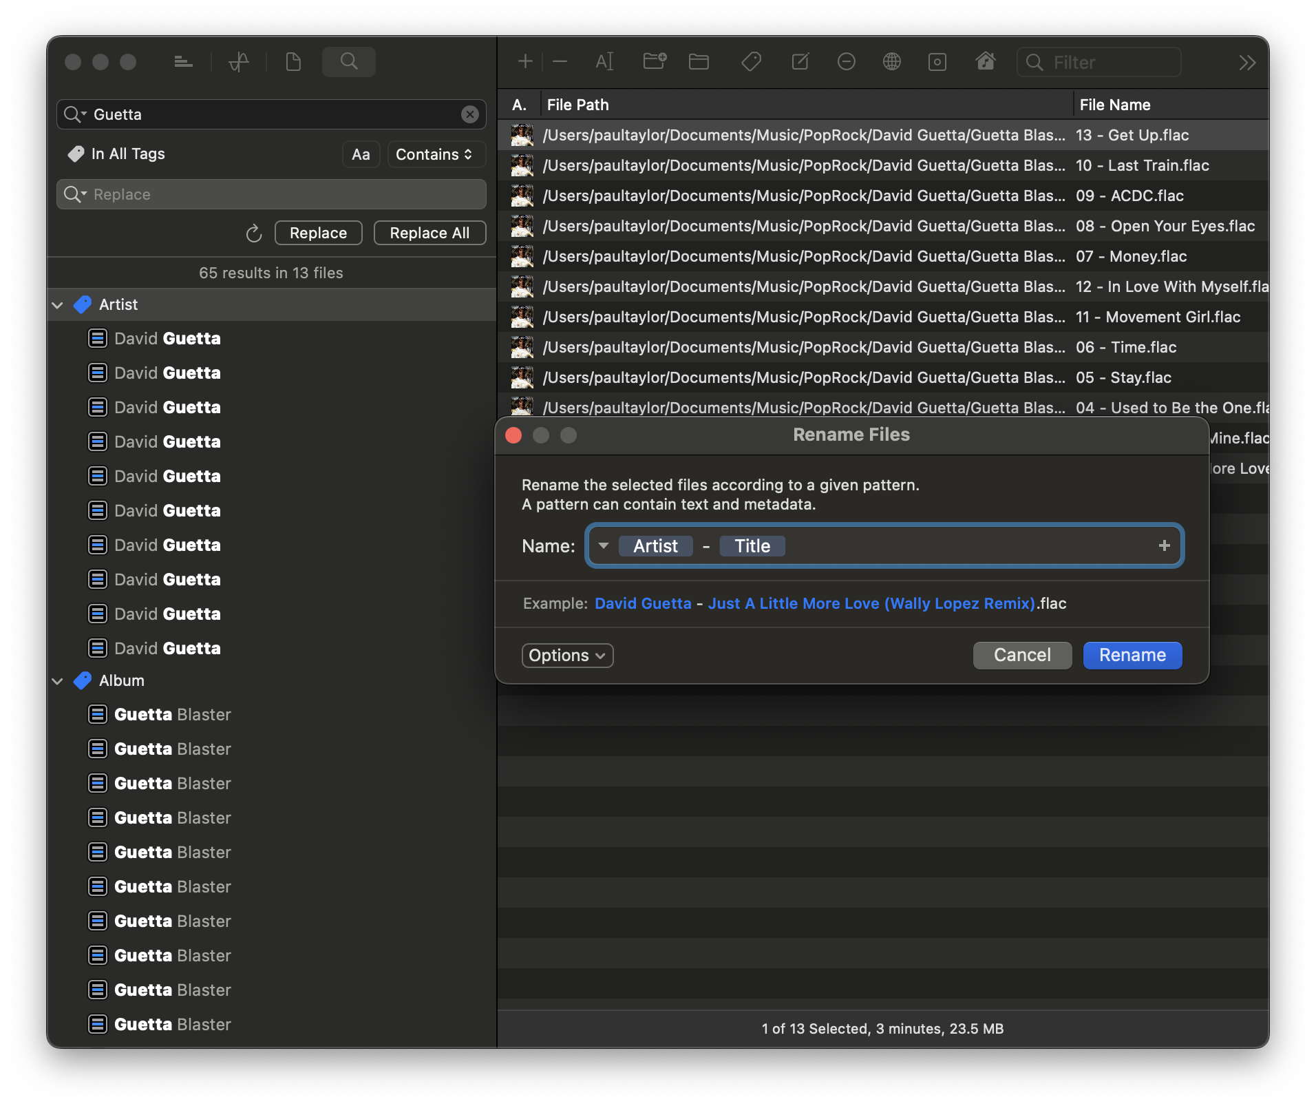Click the new folder with plus icon
The image size is (1316, 1106).
[x=655, y=62]
